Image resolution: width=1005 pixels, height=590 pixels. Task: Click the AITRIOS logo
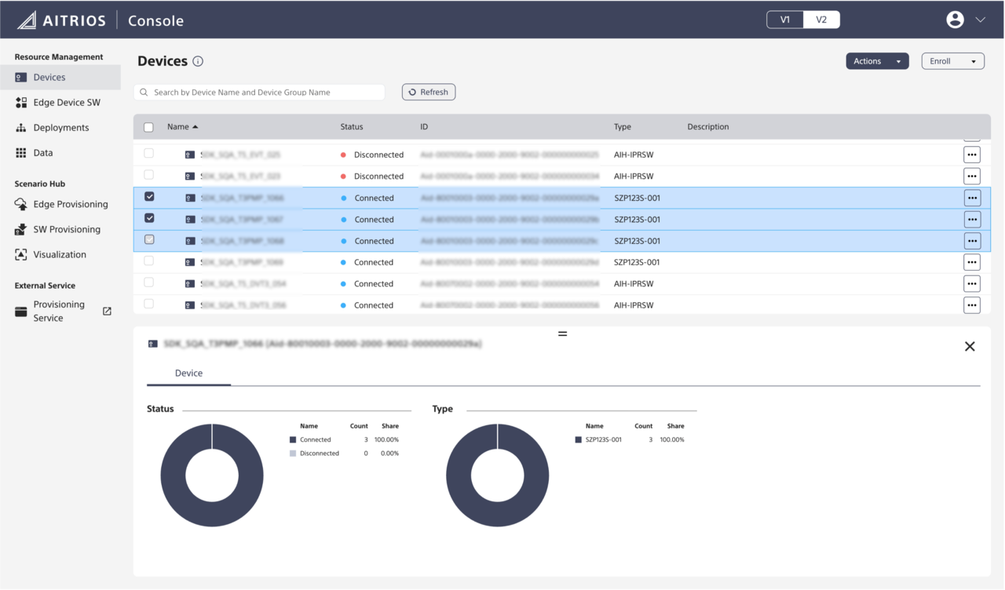point(61,20)
